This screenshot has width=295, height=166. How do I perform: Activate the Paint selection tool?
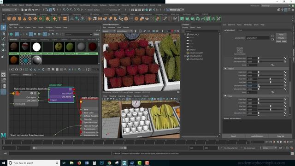[x=3, y=39]
